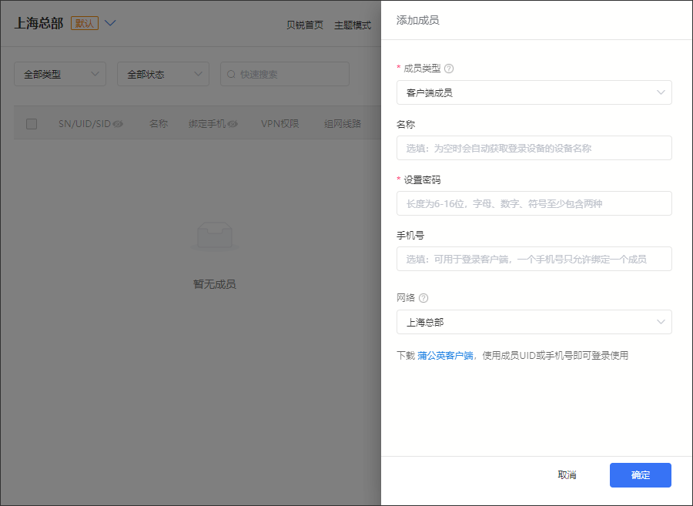Expand the network switcher arrow beside 上海总部 title
The width and height of the screenshot is (693, 506).
tap(110, 23)
